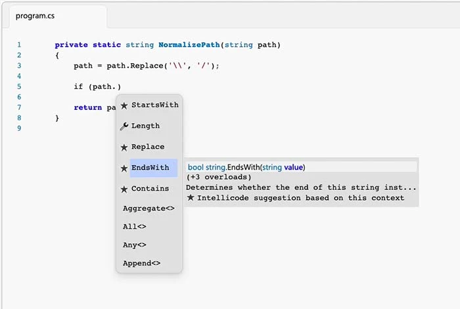Click line number 7 in the gutter
The image size is (460, 309).
(x=19, y=107)
